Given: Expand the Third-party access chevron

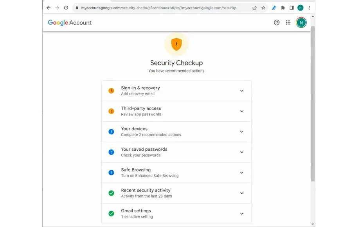Looking at the screenshot, I should (x=242, y=111).
